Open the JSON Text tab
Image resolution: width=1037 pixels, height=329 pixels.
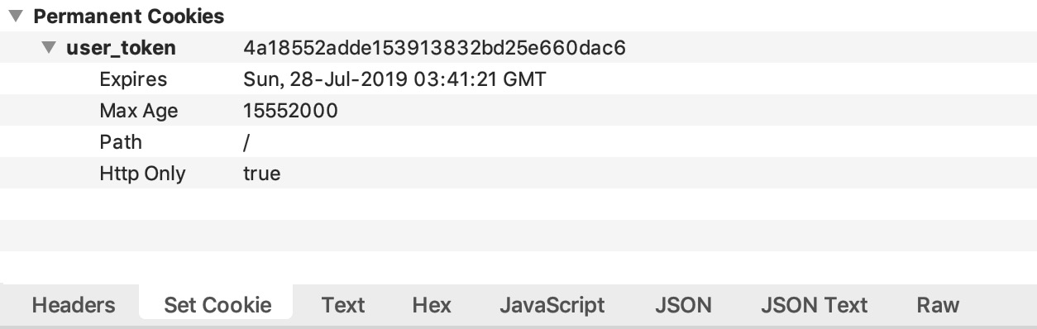click(x=814, y=305)
